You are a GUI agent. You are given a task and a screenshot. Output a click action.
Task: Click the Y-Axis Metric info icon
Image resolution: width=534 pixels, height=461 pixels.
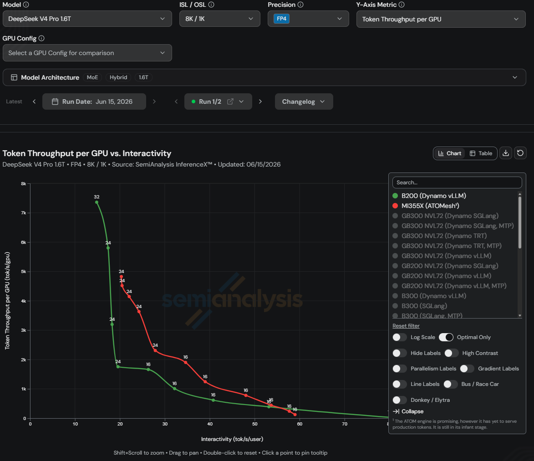tap(402, 5)
